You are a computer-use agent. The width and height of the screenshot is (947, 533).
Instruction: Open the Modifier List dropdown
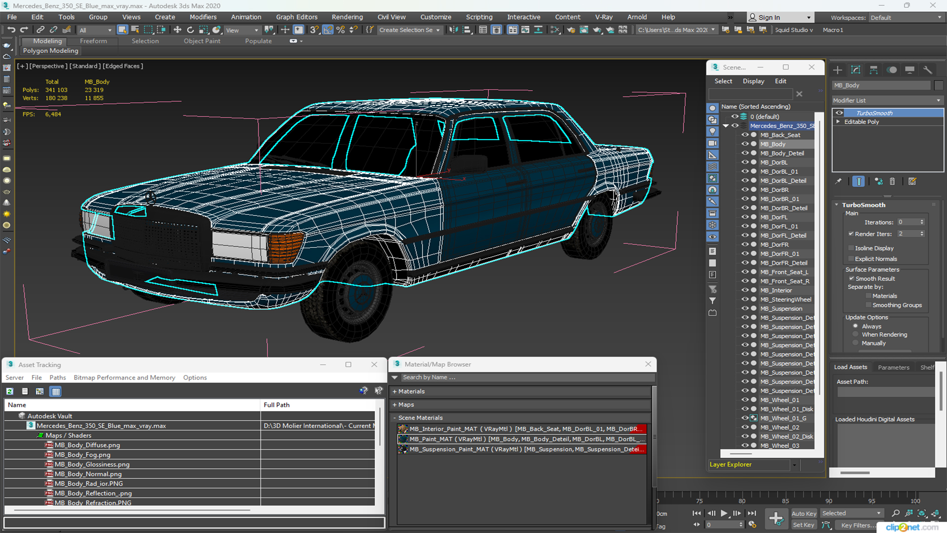(x=887, y=100)
